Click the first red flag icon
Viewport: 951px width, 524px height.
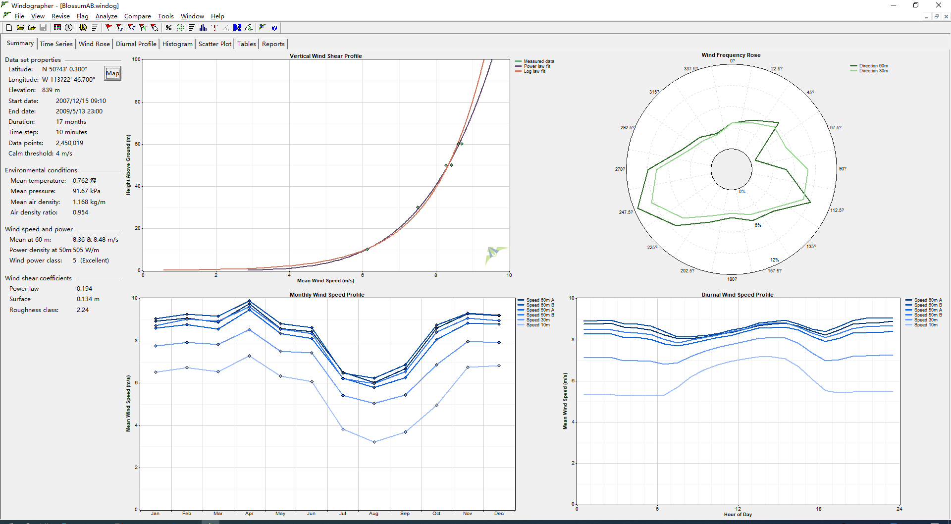tap(108, 28)
